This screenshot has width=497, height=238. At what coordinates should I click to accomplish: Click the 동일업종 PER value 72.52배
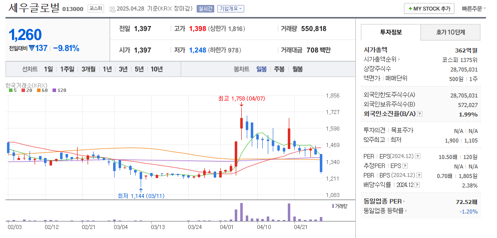point(466,202)
